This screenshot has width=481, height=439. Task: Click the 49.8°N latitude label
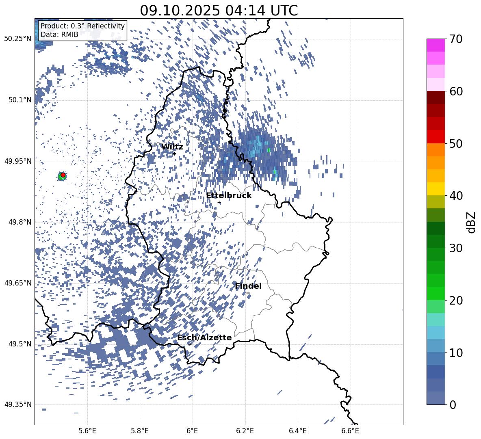[19, 222]
